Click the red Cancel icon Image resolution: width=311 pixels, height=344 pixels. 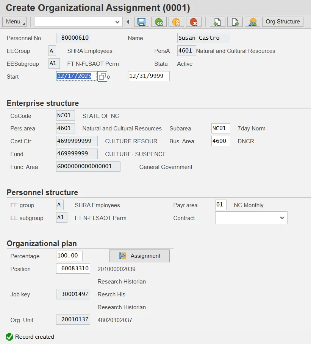pos(194,22)
